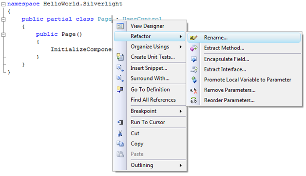The image size is (306, 176).
Task: Select Insert Snippet... menu entry
Action: [x=150, y=68]
